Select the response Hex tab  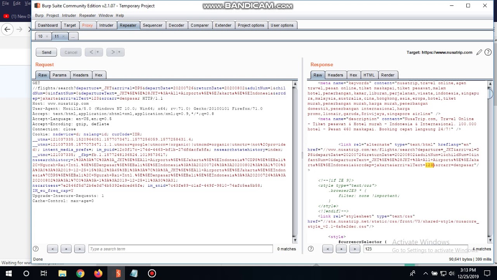click(x=353, y=75)
